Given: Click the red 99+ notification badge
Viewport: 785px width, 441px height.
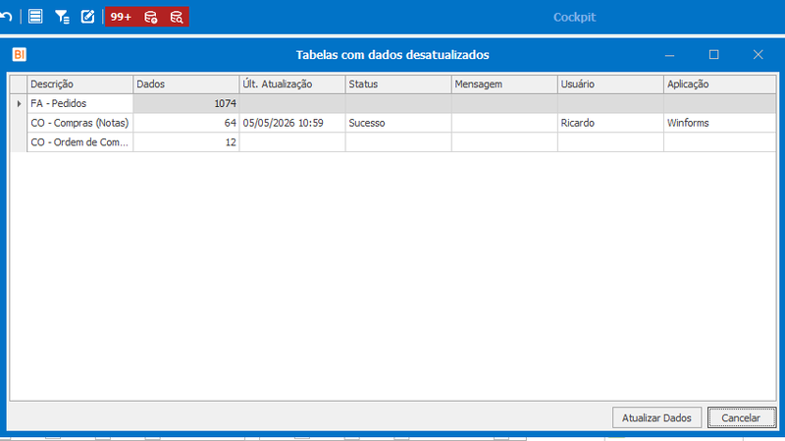Looking at the screenshot, I should tap(121, 17).
